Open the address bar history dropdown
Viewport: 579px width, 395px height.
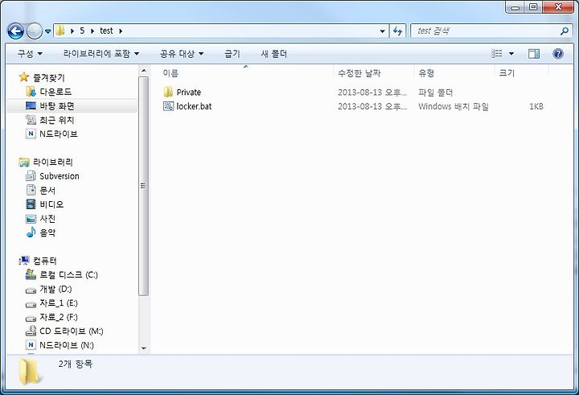(383, 31)
